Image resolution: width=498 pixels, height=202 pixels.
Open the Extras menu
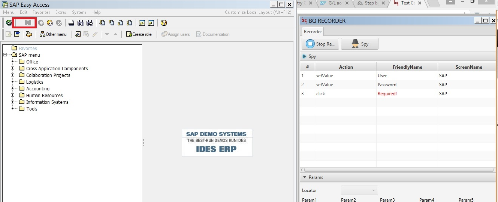pyautogui.click(x=61, y=12)
